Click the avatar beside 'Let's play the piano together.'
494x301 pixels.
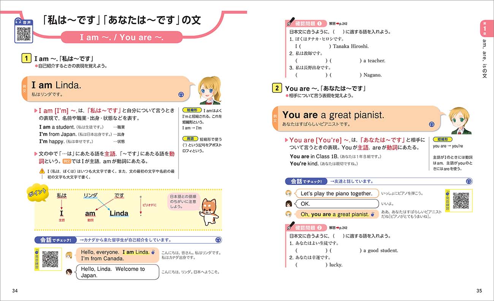[288, 193]
